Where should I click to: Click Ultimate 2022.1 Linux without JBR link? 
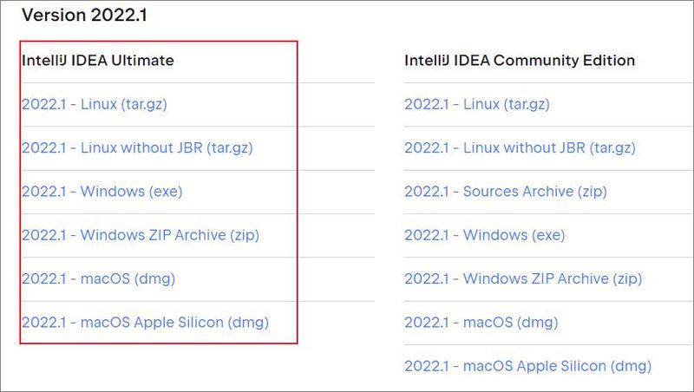tap(137, 147)
